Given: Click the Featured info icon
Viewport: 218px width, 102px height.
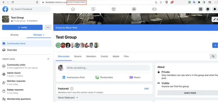Looking at the screenshot, I should tap(72, 89).
